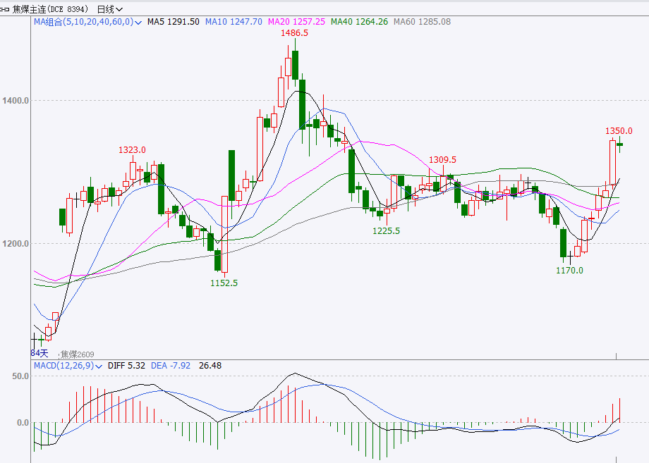Click the MA5 1291.50 legend value
This screenshot has width=649, height=463.
click(x=174, y=22)
